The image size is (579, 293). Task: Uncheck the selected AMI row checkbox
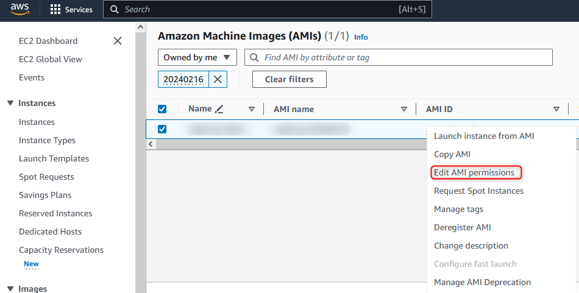click(x=162, y=129)
